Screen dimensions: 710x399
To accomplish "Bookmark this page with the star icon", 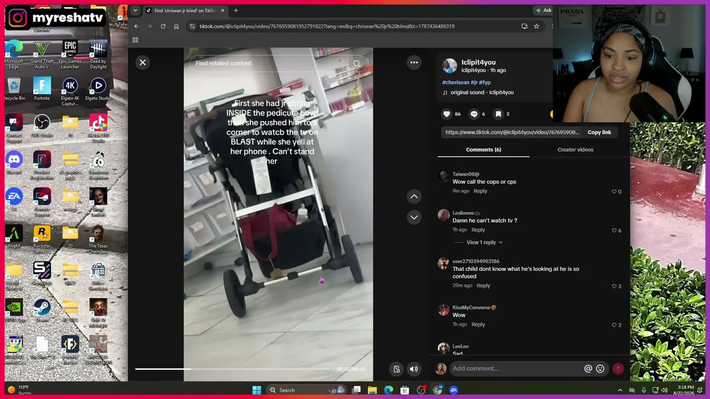I will [536, 26].
